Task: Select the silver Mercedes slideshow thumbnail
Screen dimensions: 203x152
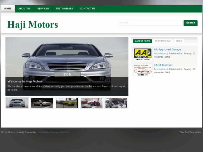Action: 17,103
